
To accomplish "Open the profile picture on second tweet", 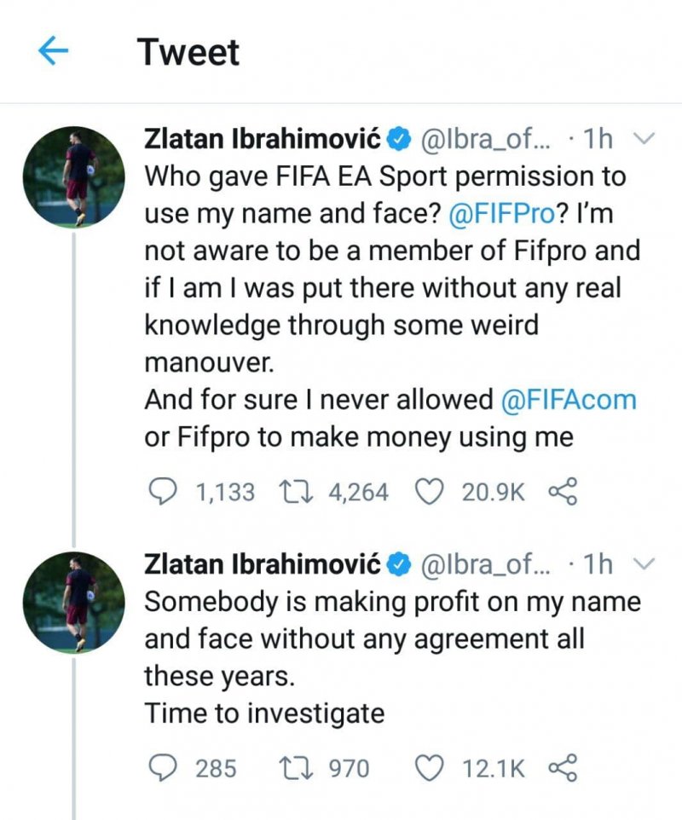I will [x=72, y=603].
